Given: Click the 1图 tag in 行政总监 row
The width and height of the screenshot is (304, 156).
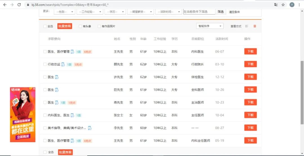Looking at the screenshot, I should tap(69, 65).
